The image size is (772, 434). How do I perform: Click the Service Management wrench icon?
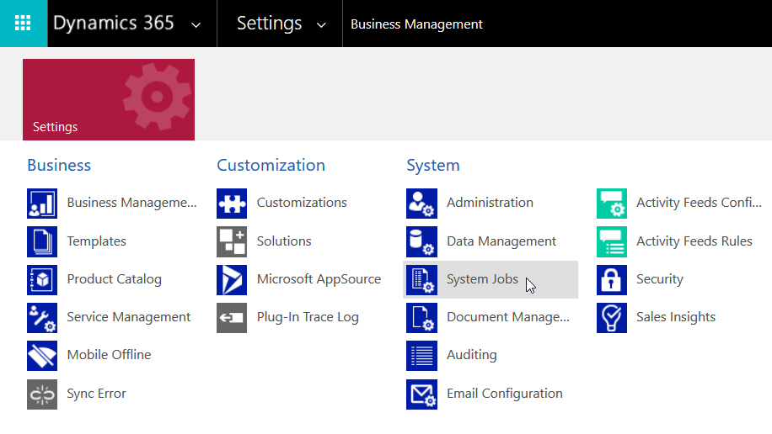pos(42,318)
